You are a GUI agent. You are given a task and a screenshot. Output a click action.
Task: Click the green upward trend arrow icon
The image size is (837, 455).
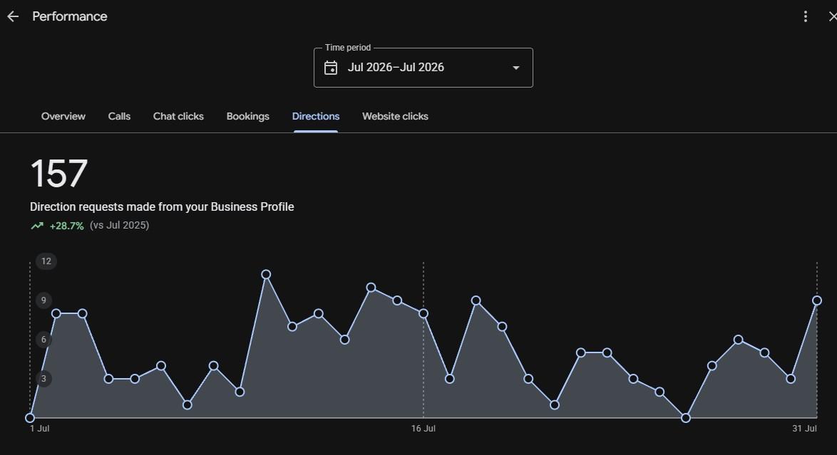pos(37,226)
